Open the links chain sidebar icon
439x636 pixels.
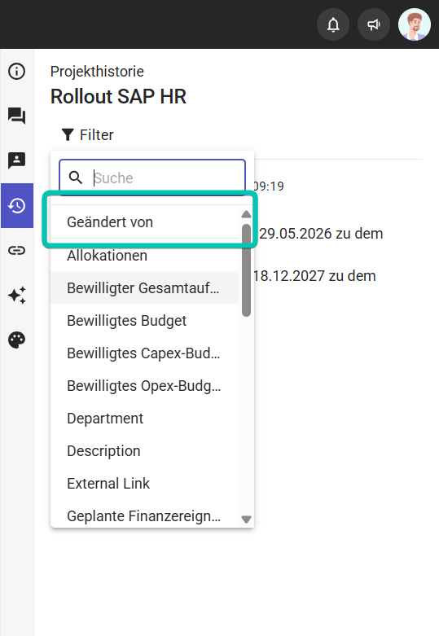tap(16, 250)
